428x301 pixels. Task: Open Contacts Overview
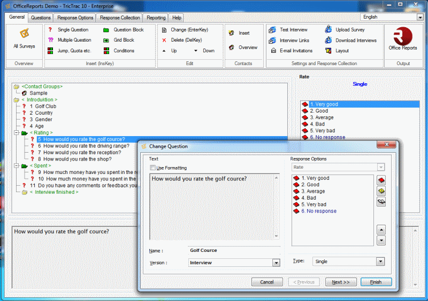[x=243, y=47]
